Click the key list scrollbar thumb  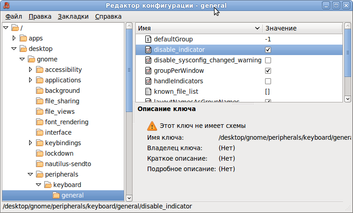(348, 53)
